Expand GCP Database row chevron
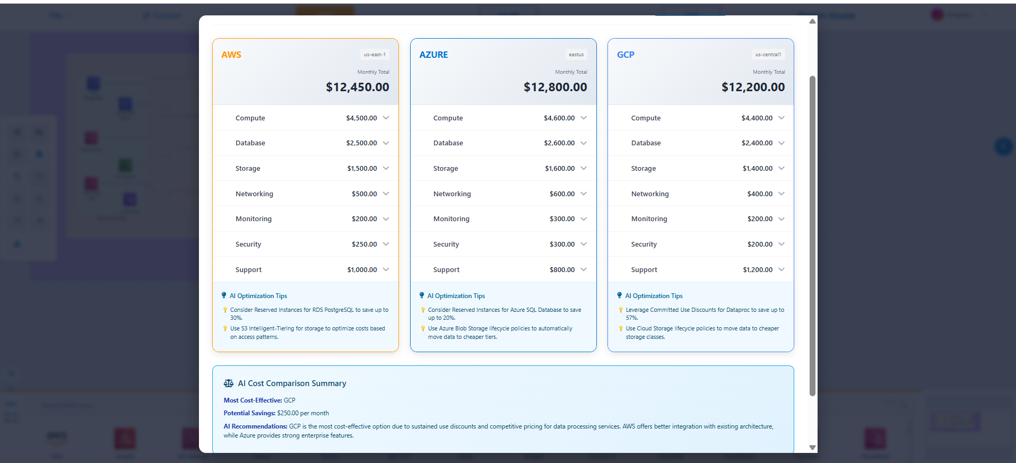This screenshot has height=463, width=1016. coord(781,143)
